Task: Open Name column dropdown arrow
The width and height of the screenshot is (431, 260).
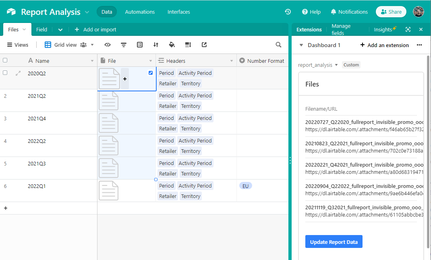Action: [92, 61]
